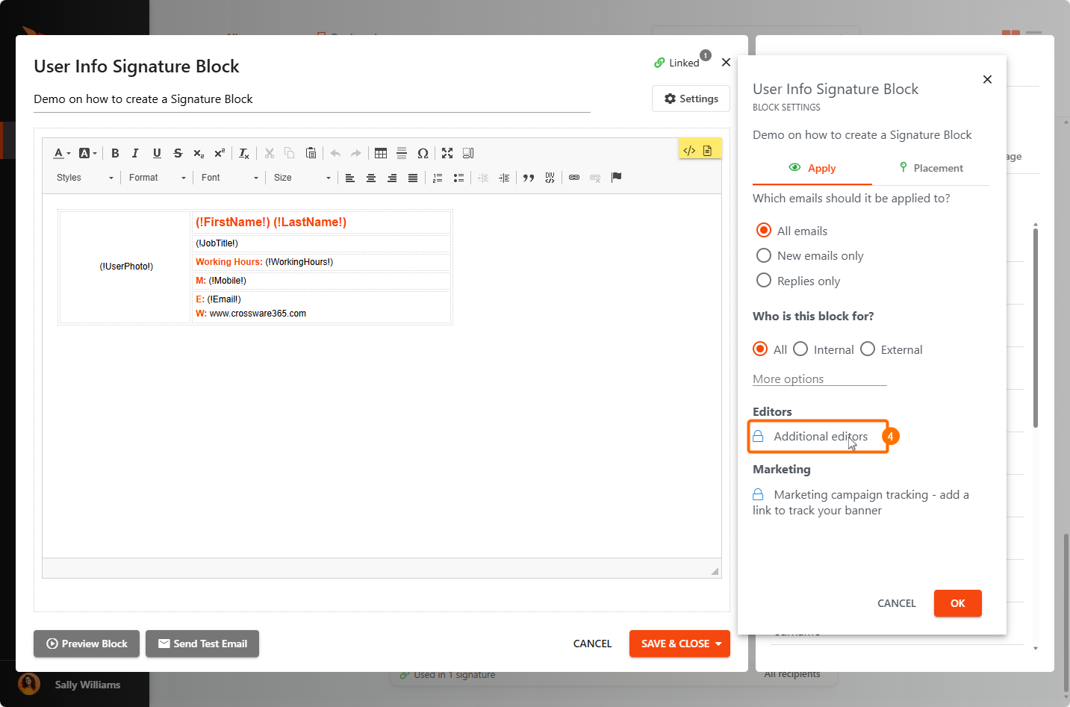Choose Internal for block audience

pos(800,349)
